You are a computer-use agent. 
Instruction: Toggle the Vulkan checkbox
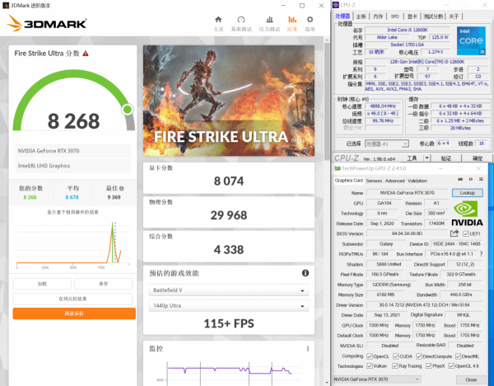tap(370, 366)
